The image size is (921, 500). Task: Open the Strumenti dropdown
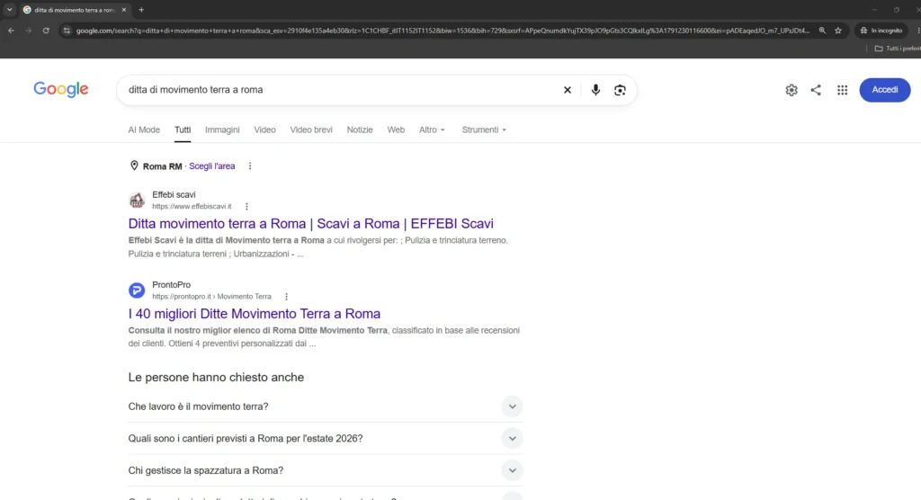[x=484, y=129]
